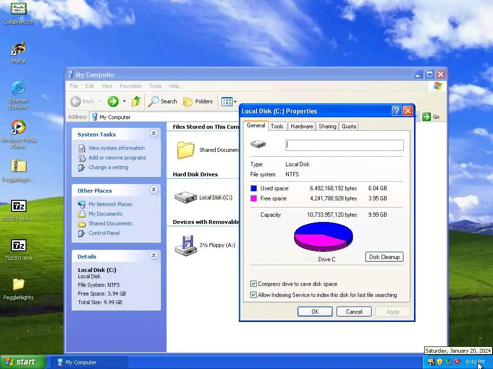Open the Favorites menu

[x=130, y=86]
